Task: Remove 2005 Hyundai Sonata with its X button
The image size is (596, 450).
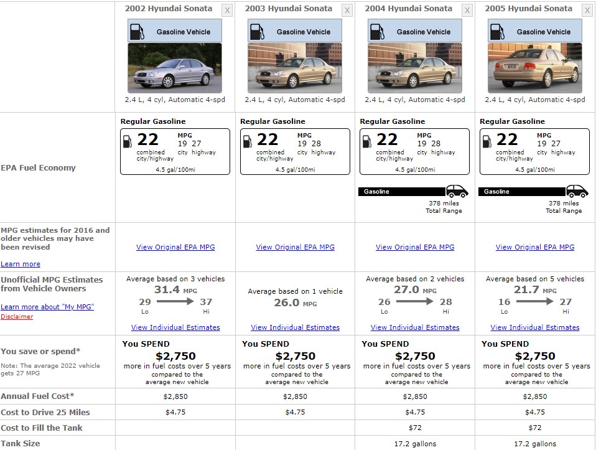Action: 587,11
